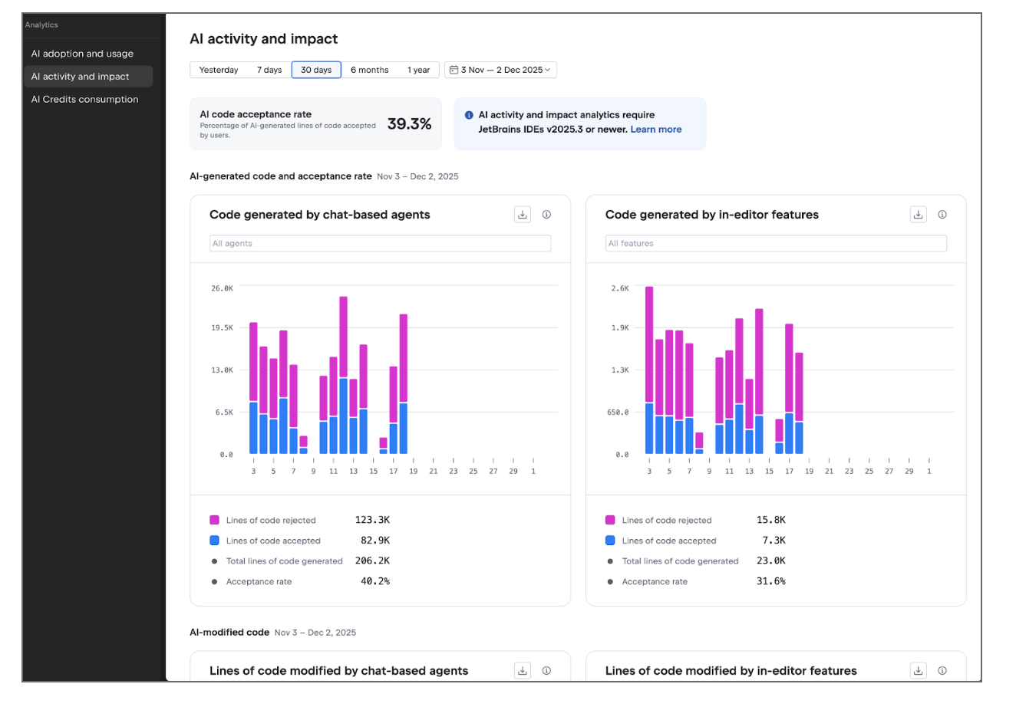Download chat-based agents code generated chart

click(523, 215)
